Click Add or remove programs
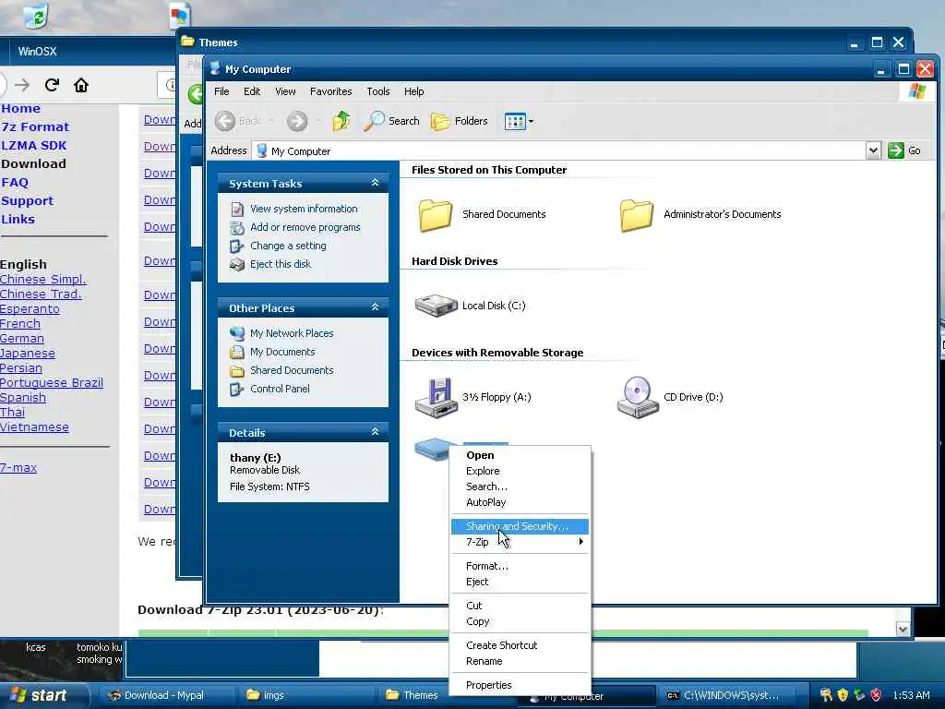 tap(305, 227)
